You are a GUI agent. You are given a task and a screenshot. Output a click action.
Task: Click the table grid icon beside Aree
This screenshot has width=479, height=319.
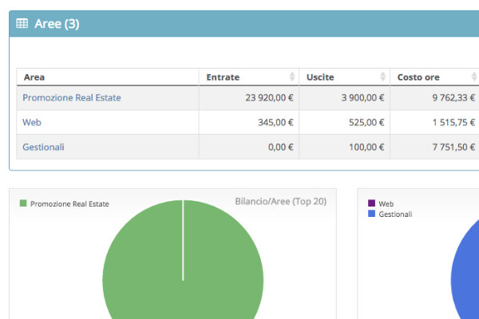click(22, 24)
